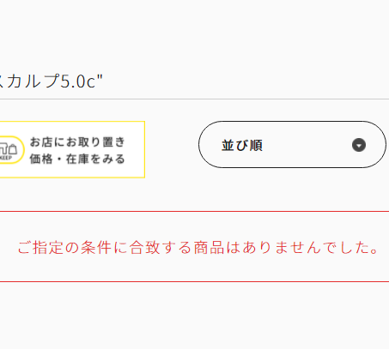Click the small KEEP label under bags
The width and height of the screenshot is (389, 349).
coord(6,158)
